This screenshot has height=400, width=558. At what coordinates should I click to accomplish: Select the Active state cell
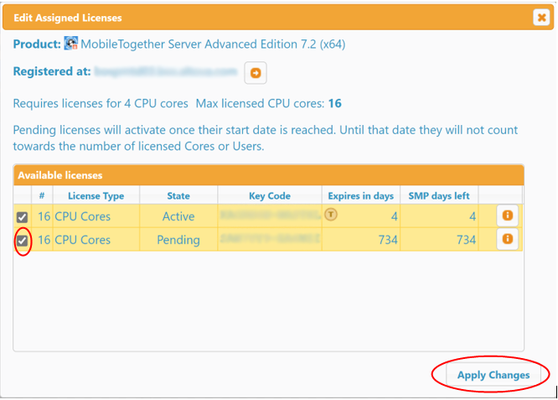178,216
